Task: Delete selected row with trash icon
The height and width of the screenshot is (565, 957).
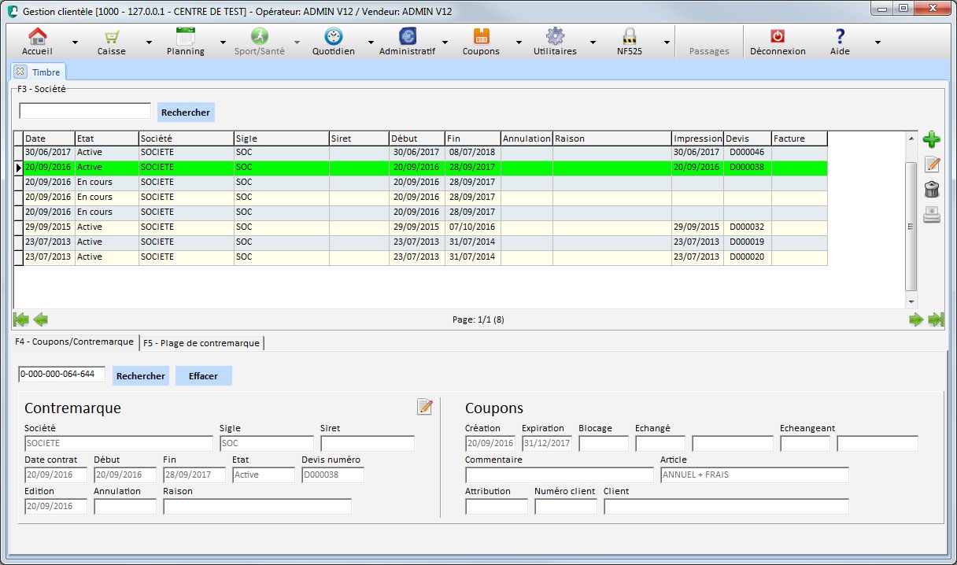Action: coord(932,189)
